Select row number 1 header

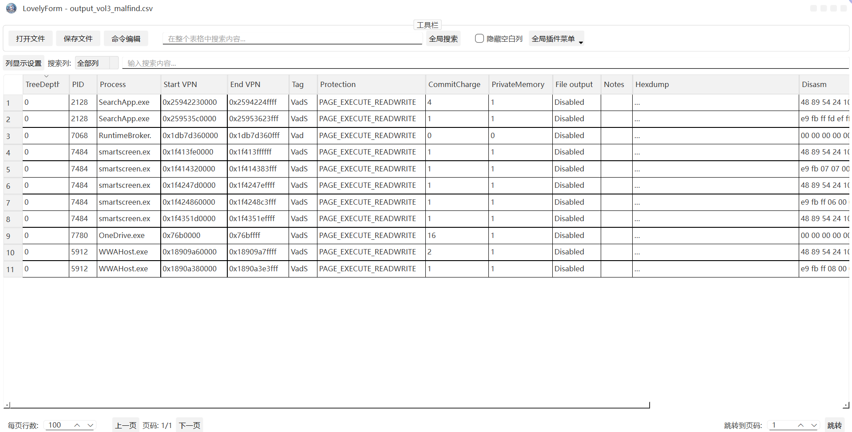coord(13,103)
